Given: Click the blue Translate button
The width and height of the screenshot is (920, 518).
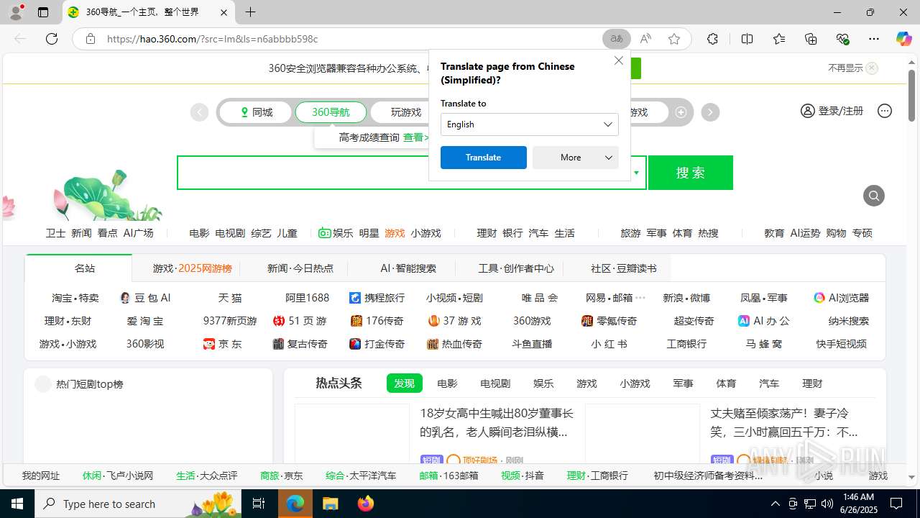Looking at the screenshot, I should tap(483, 158).
